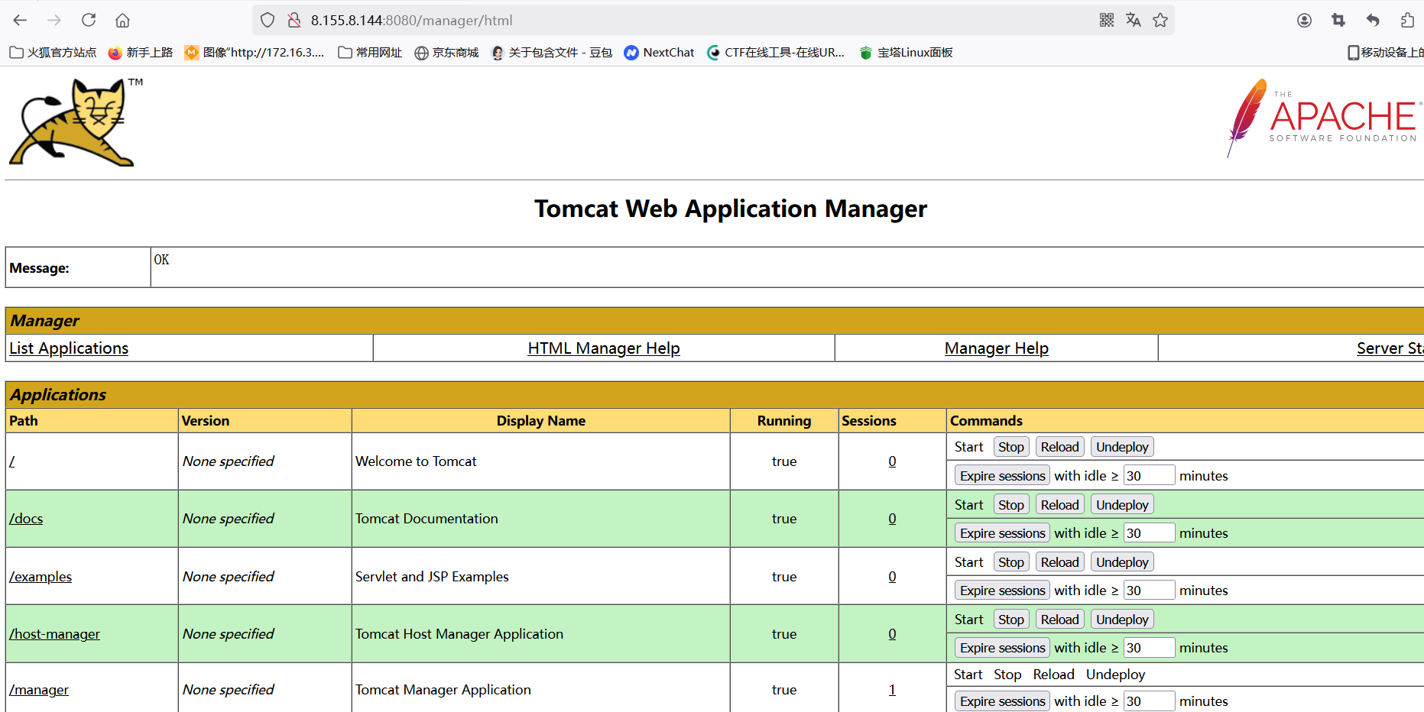Click sessions count for /examples
Image resolution: width=1424 pixels, height=712 pixels.
[892, 577]
